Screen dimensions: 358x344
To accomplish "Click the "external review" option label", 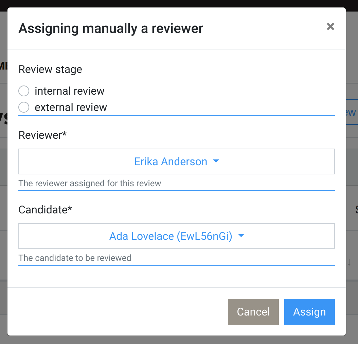I will click(x=71, y=108).
